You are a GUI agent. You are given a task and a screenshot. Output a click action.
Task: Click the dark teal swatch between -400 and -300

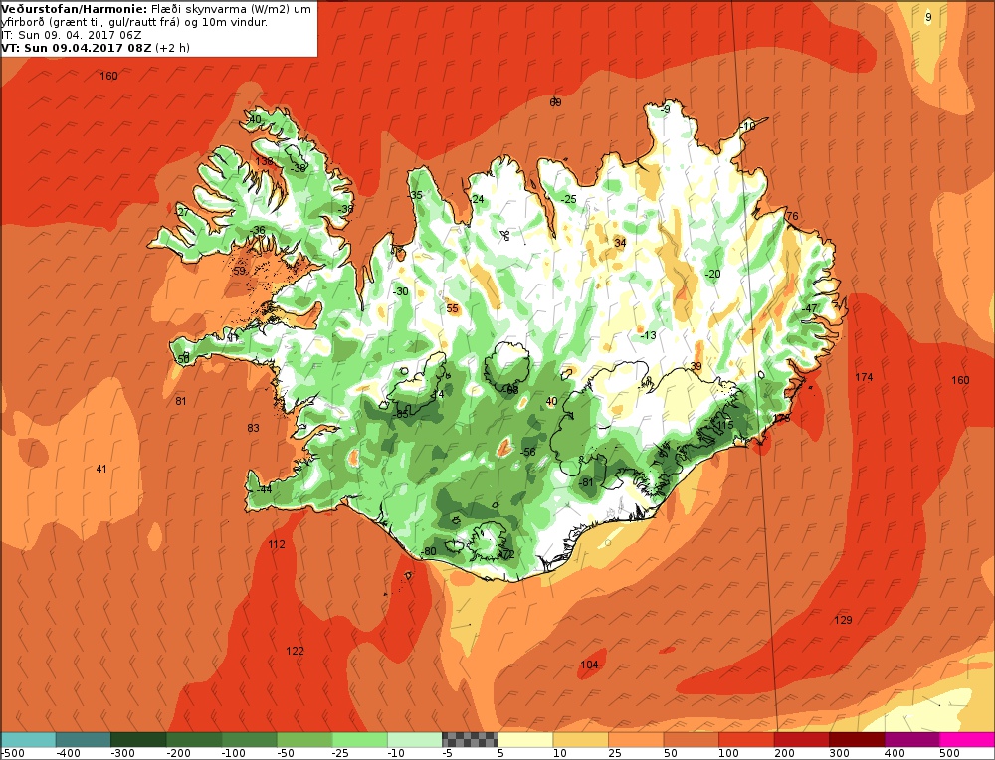[84, 740]
